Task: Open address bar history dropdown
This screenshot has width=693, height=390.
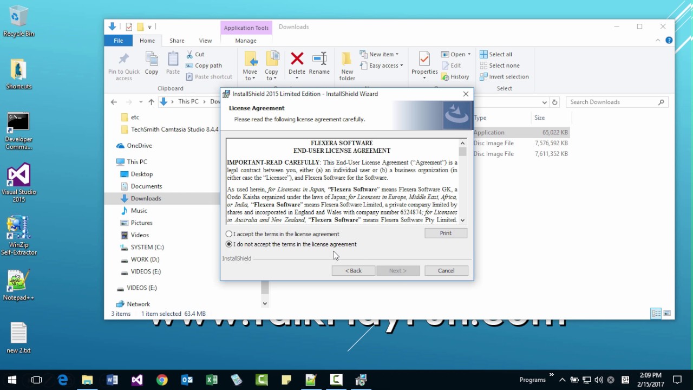Action: (544, 102)
